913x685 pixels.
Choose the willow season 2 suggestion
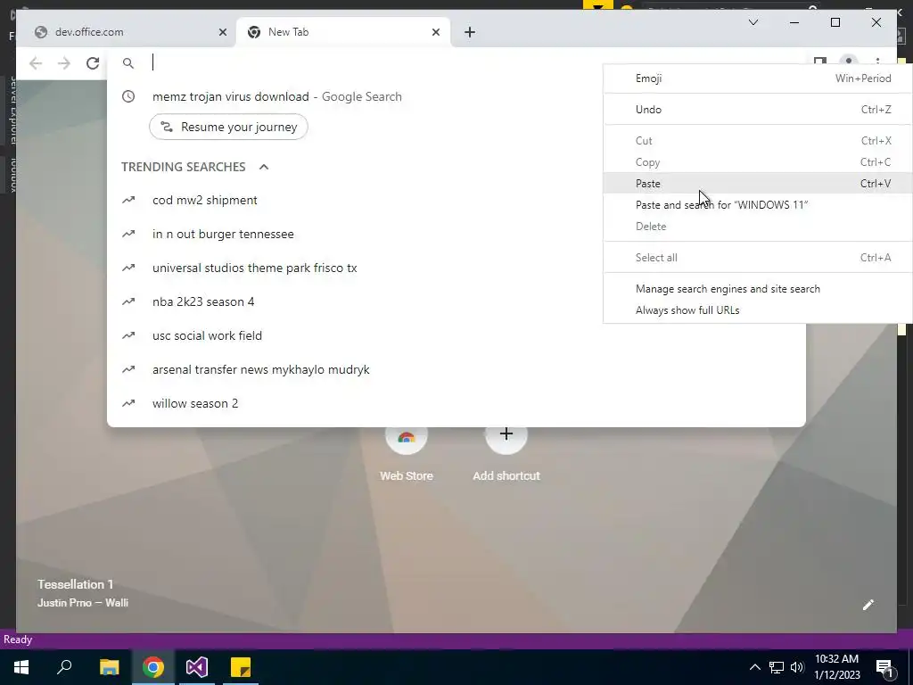click(x=456, y=403)
